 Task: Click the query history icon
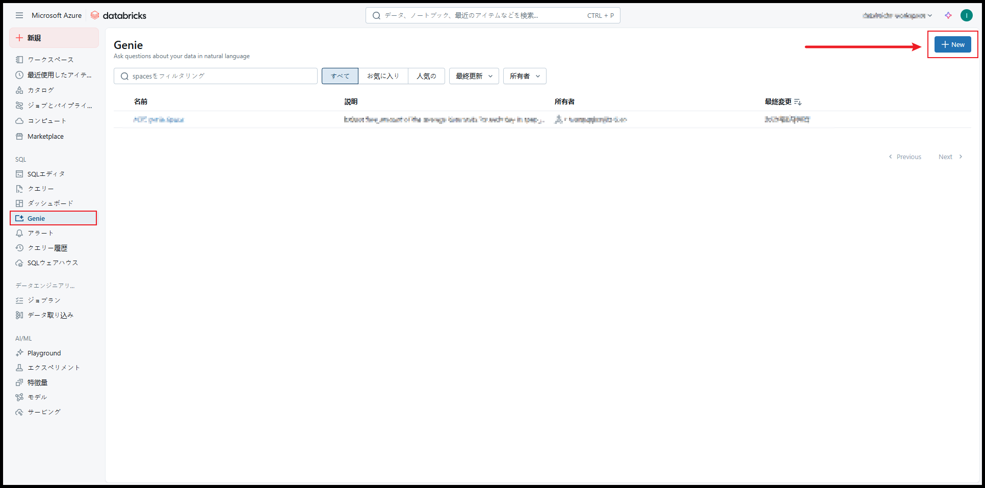click(x=19, y=248)
